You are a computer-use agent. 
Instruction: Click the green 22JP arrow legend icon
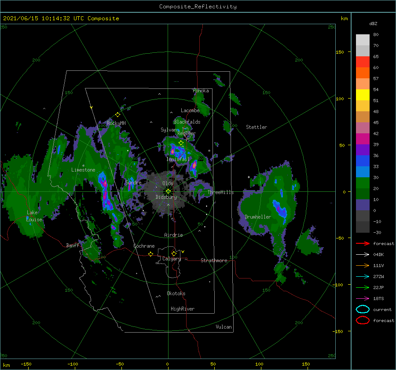pyautogui.click(x=363, y=287)
